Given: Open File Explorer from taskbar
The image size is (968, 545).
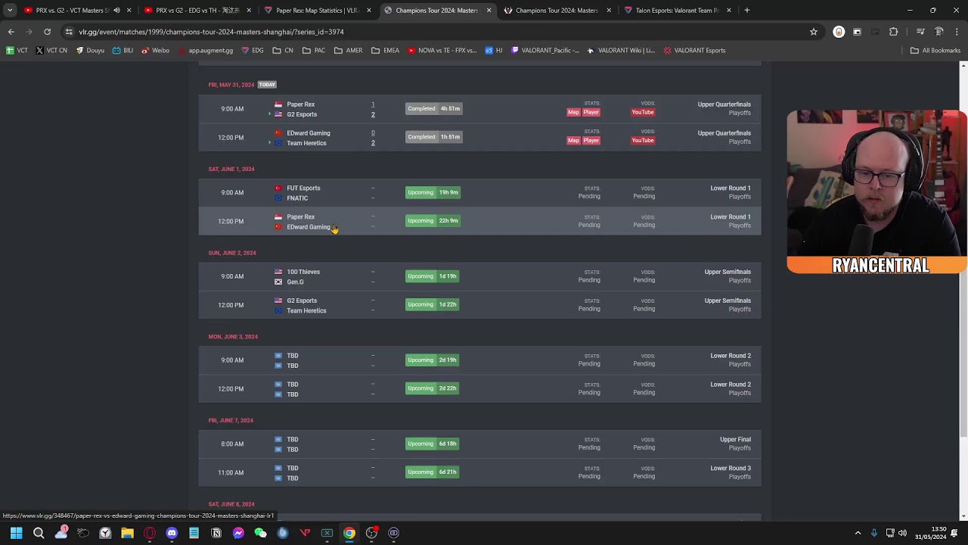Looking at the screenshot, I should click(127, 533).
